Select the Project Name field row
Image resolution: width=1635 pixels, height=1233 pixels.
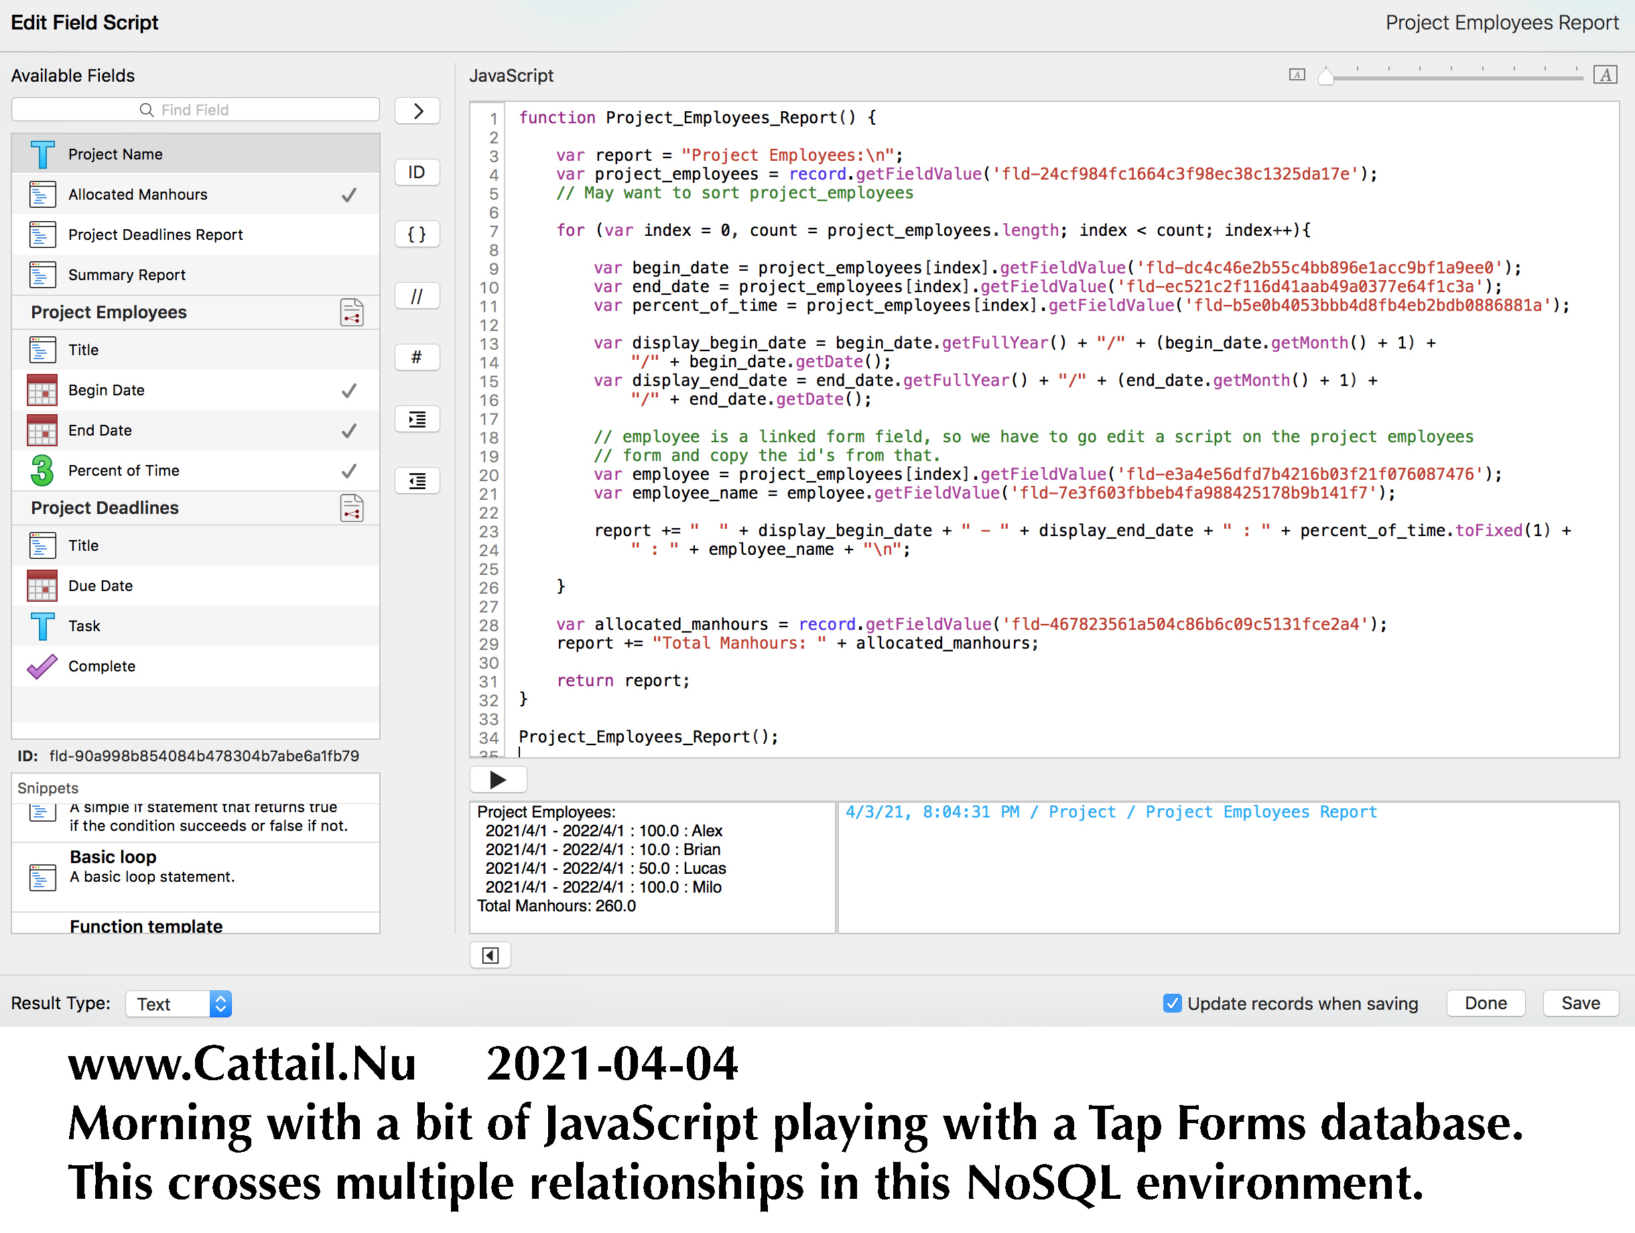[196, 155]
